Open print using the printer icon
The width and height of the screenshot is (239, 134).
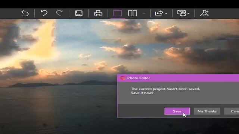point(98,13)
